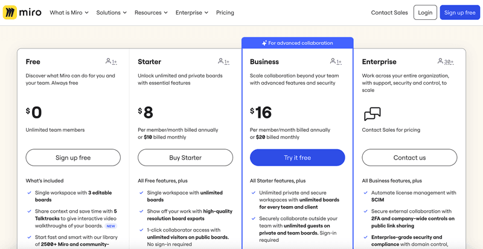The width and height of the screenshot is (483, 249).
Task: Click the Enterprise Contact us button
Action: pos(409,158)
